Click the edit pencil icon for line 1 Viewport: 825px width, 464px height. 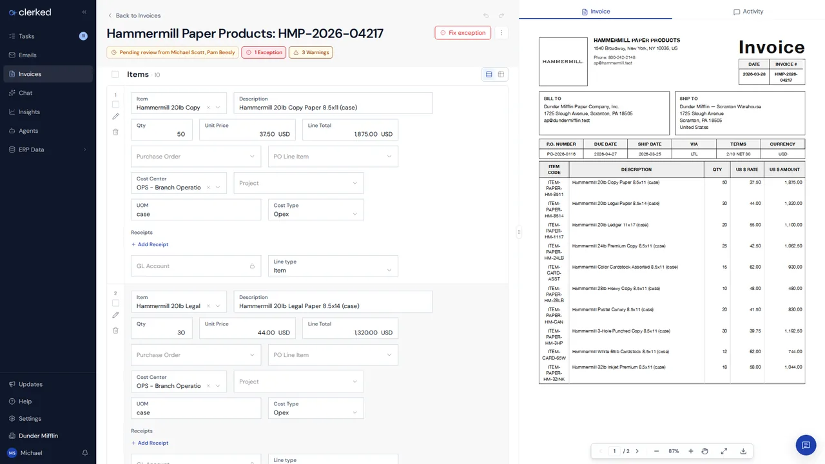point(116,117)
